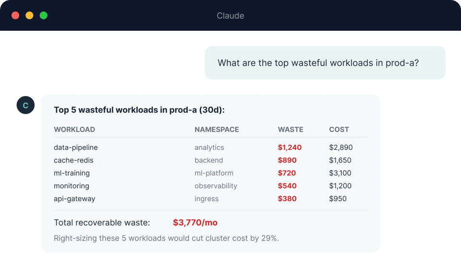Click the COST column header
The width and height of the screenshot is (461, 269).
click(x=339, y=129)
